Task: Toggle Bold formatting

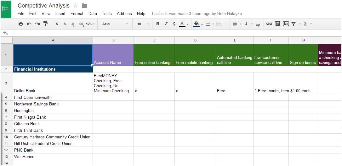Action: (158, 24)
